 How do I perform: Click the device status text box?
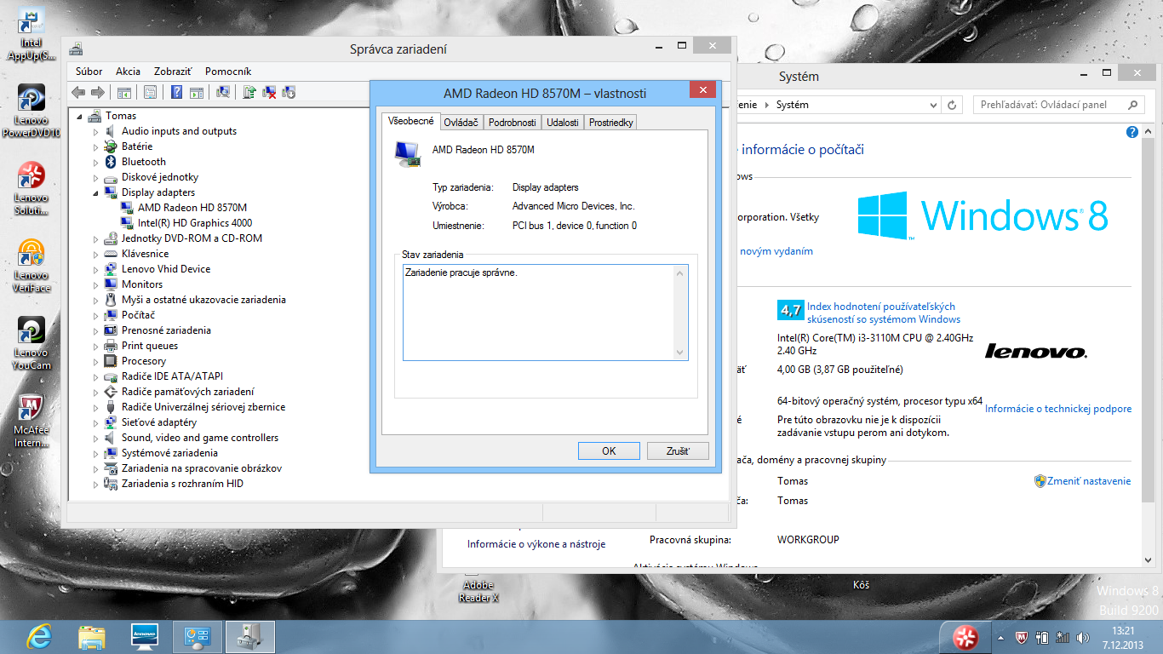click(x=545, y=313)
